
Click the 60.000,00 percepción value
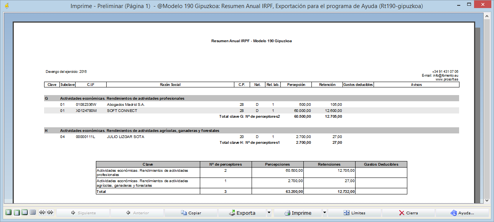pos(302,110)
